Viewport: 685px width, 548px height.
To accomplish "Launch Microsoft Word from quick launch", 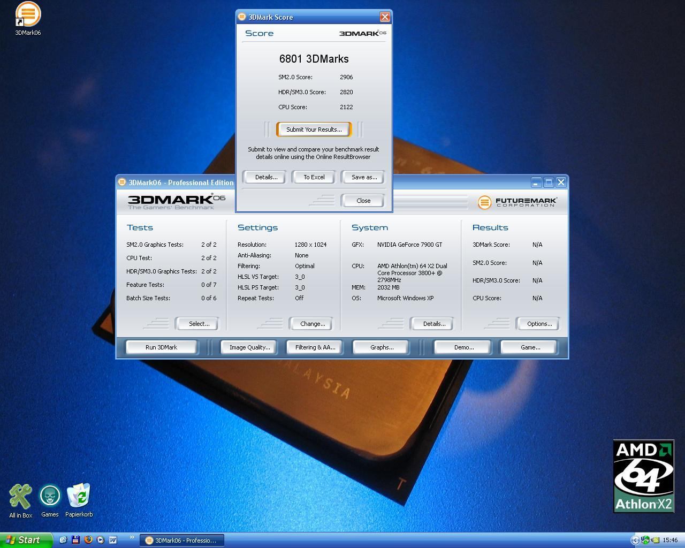I will [113, 540].
